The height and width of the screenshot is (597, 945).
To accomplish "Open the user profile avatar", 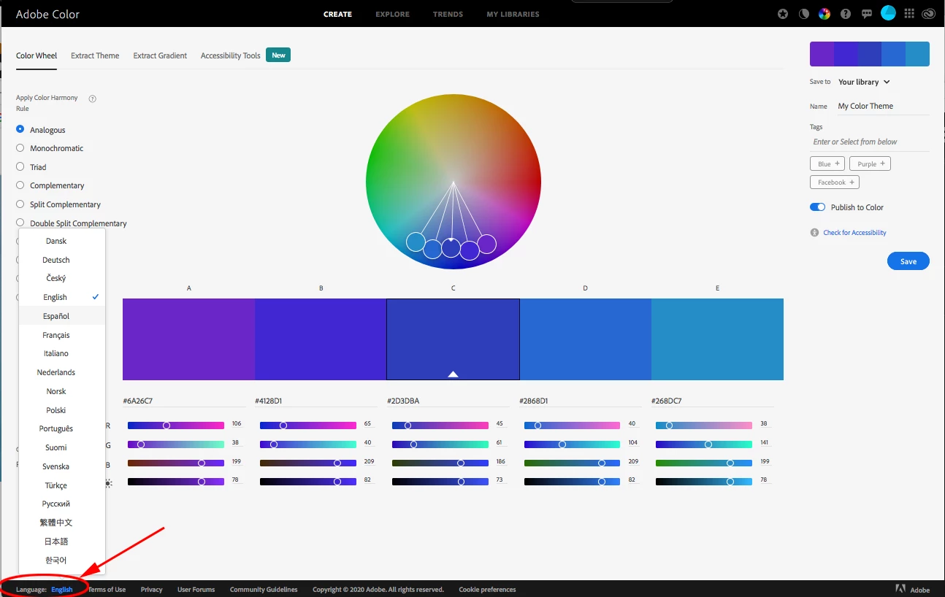I will 888,13.
